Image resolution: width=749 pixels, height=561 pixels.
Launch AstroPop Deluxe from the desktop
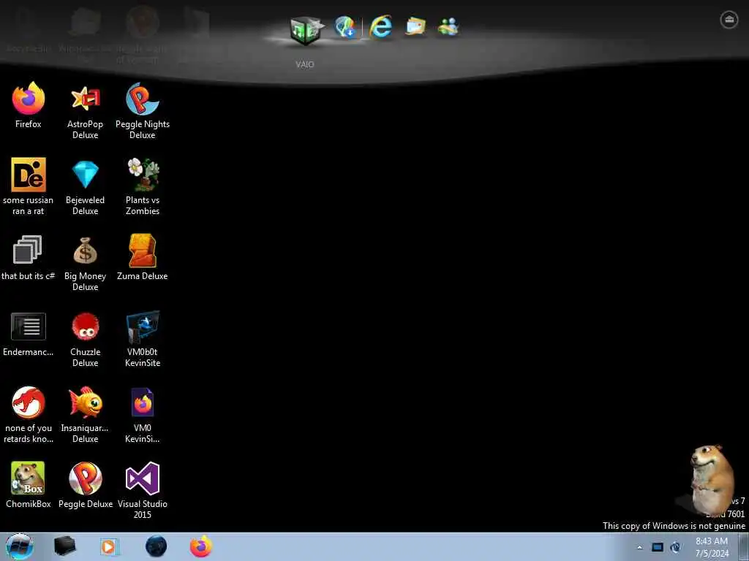click(85, 111)
